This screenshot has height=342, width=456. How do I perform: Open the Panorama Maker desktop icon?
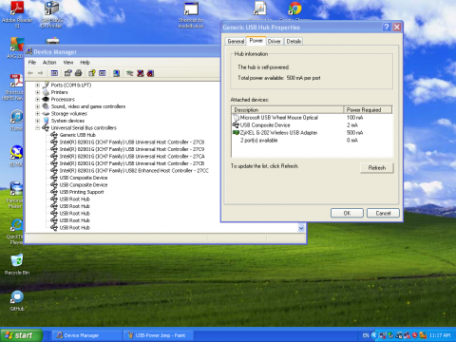[x=16, y=195]
